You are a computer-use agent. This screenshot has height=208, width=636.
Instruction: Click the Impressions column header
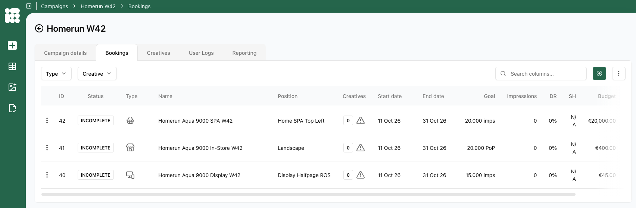coord(522,96)
